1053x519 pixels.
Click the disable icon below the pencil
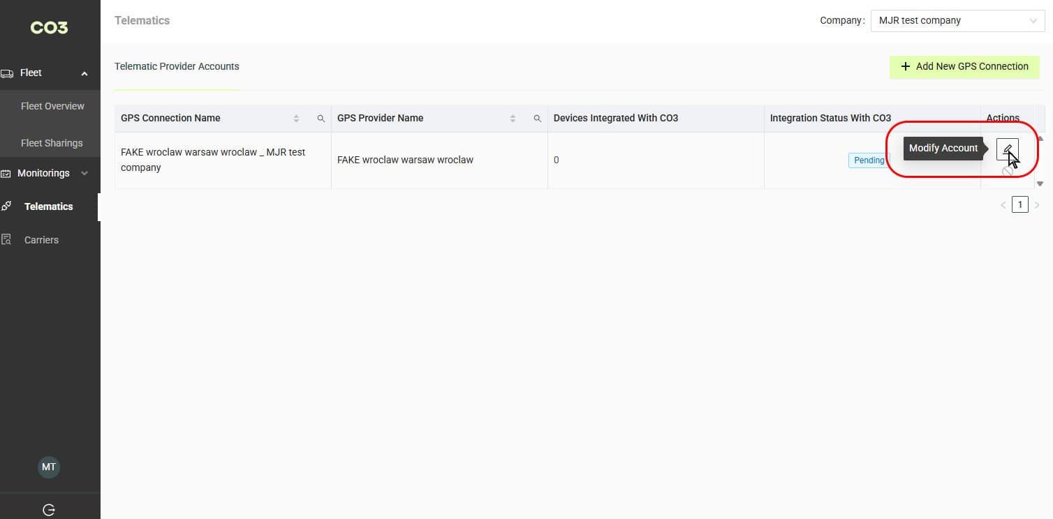[x=1007, y=171]
